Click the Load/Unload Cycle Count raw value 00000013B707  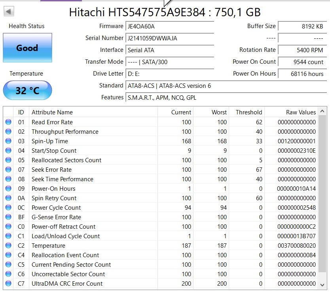296,236
